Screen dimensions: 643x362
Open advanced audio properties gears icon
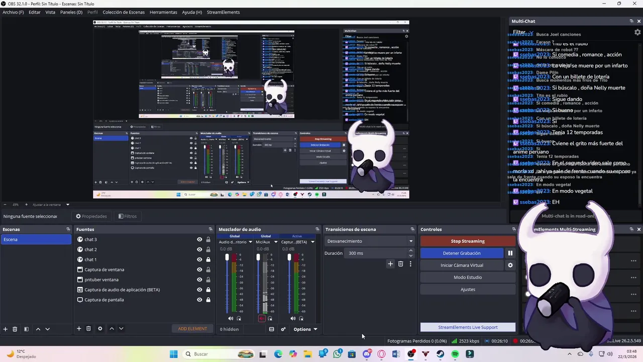(x=283, y=329)
